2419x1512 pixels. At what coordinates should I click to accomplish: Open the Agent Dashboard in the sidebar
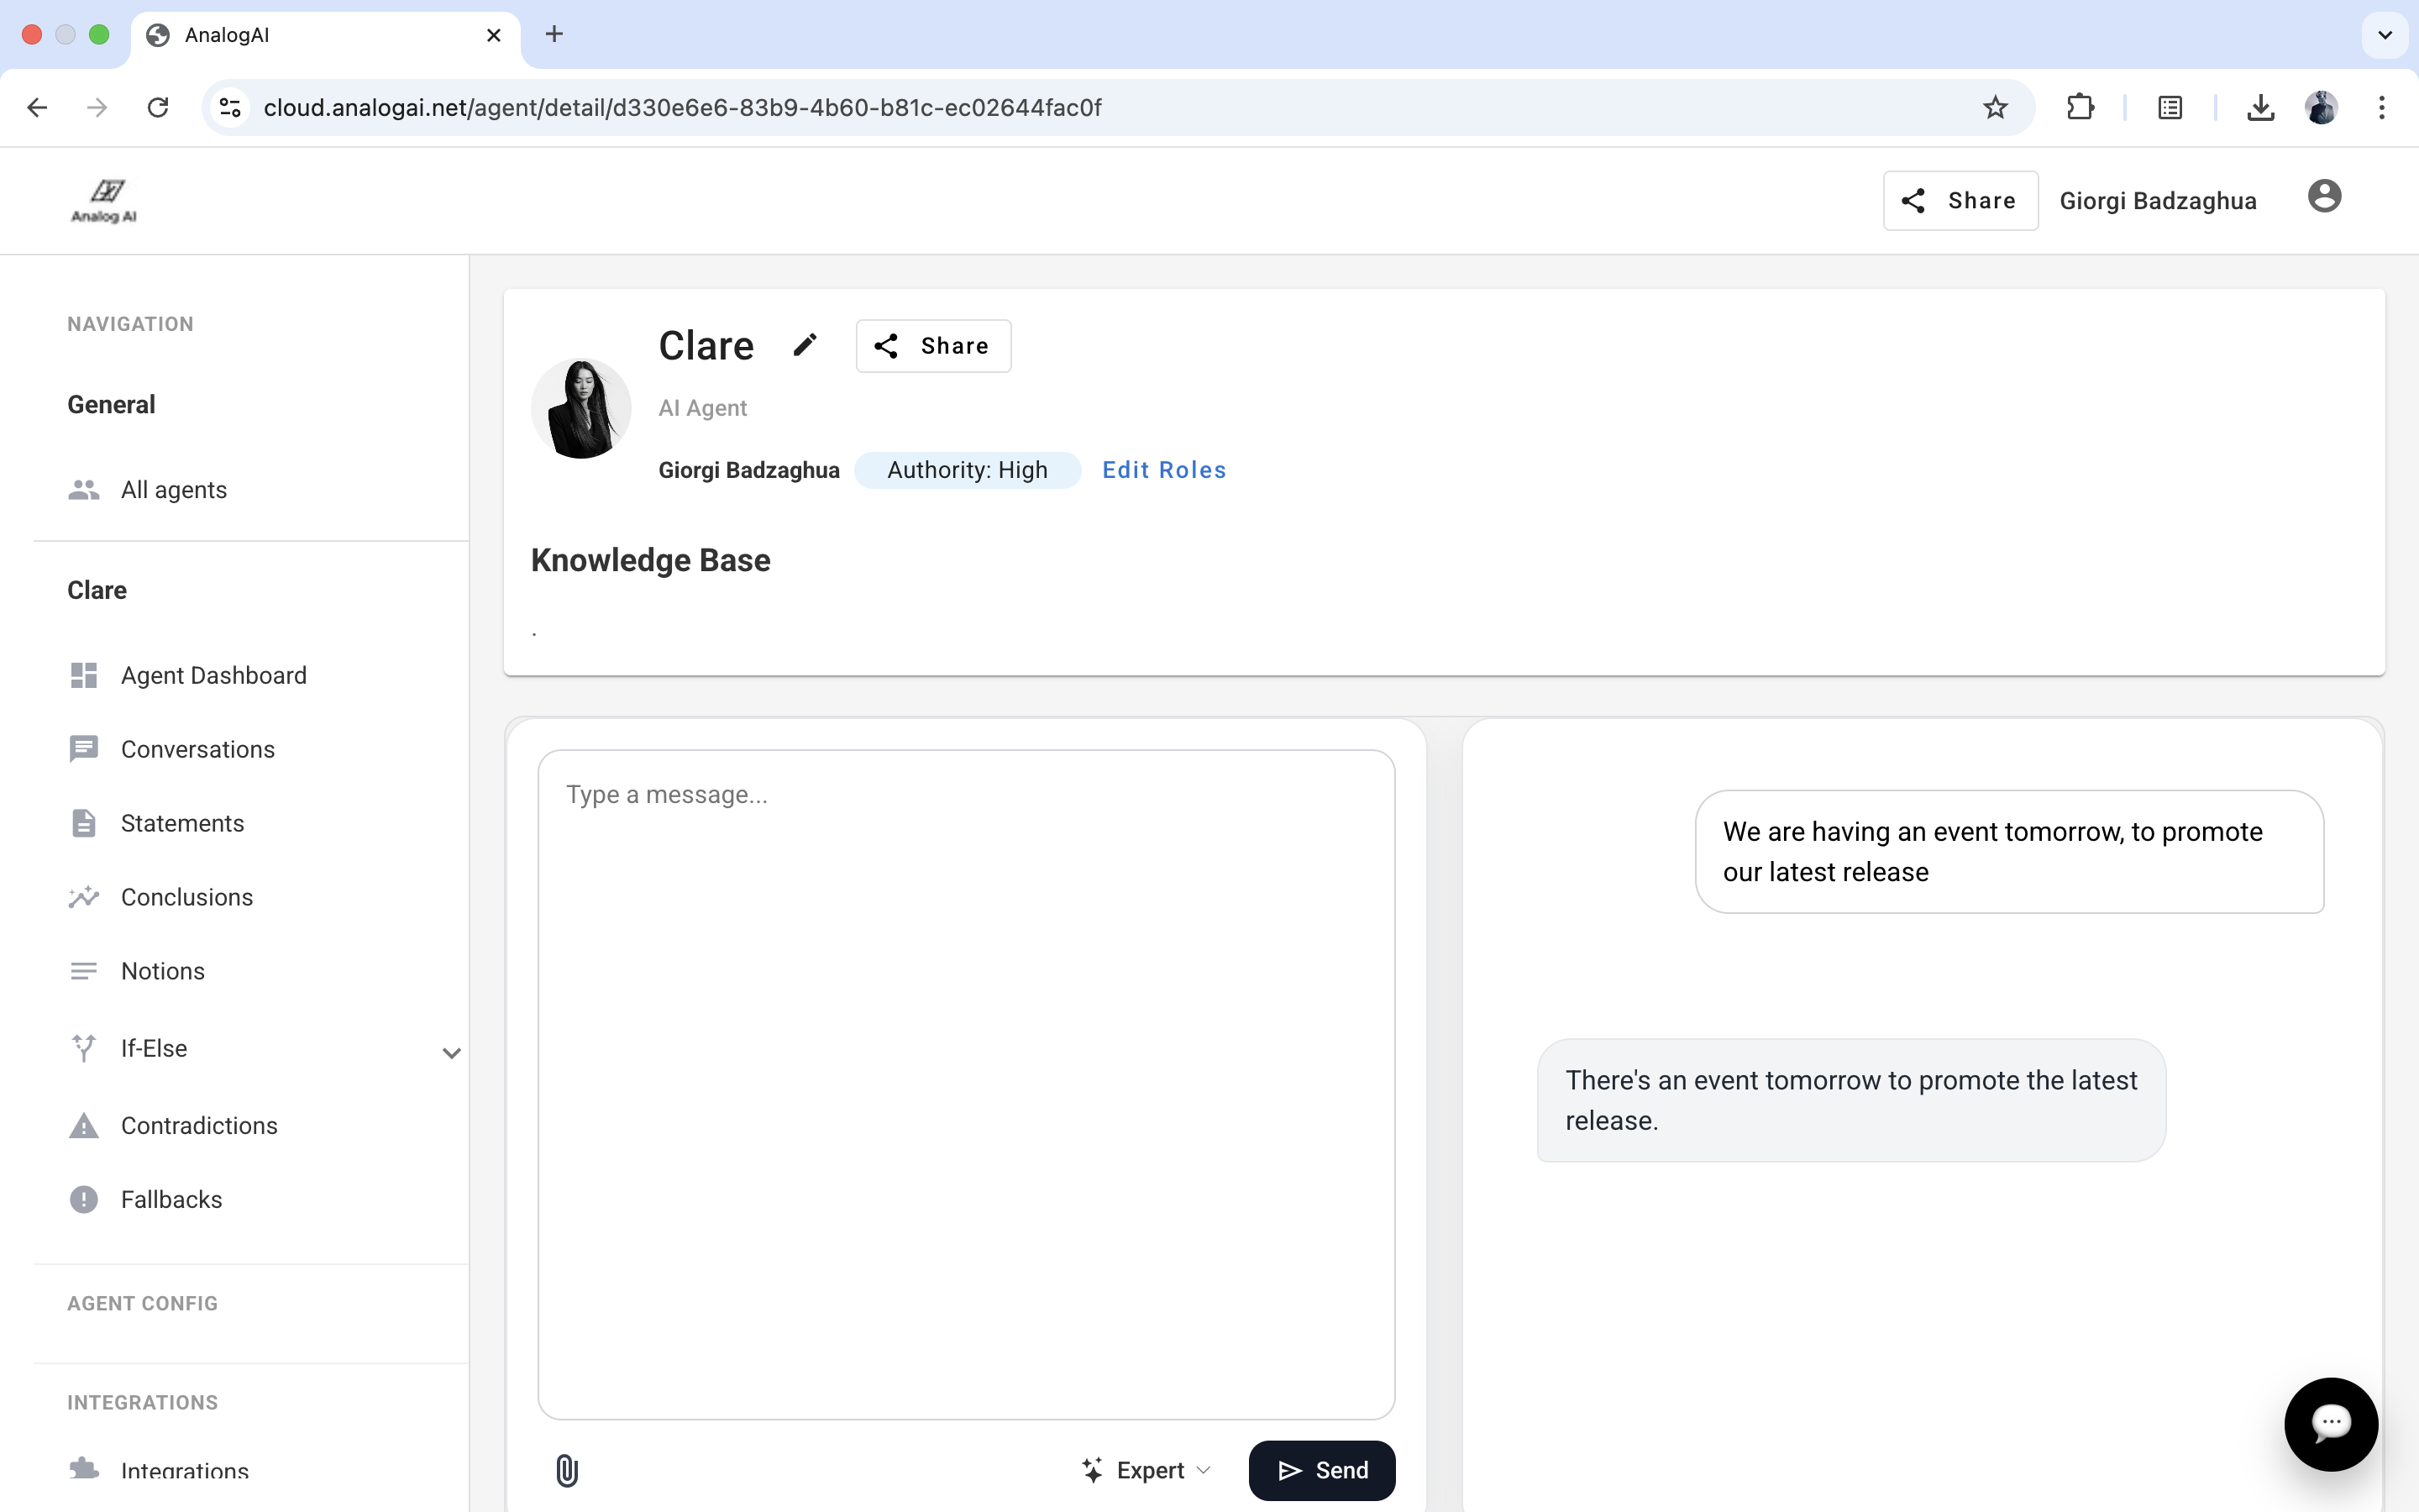click(x=213, y=675)
